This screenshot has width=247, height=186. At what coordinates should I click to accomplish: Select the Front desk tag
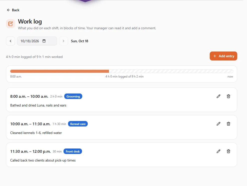(73, 151)
